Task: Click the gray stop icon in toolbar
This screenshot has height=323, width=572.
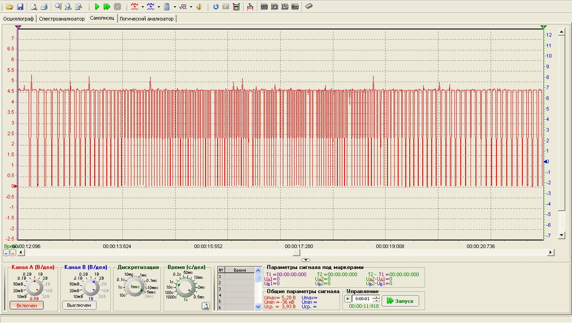Action: (x=117, y=7)
